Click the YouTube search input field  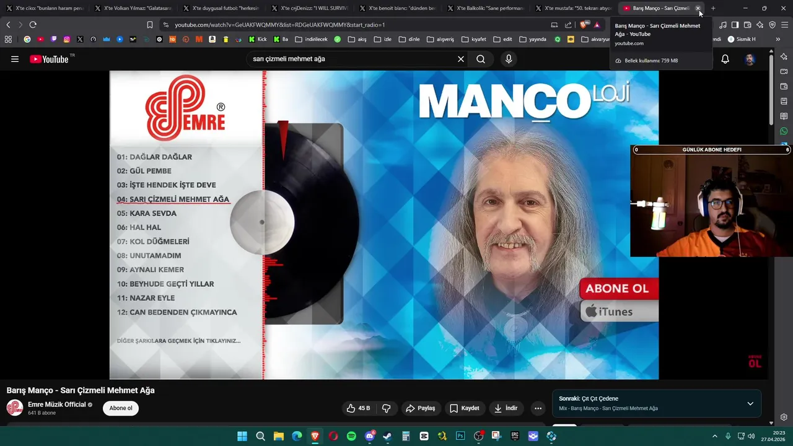coord(352,59)
